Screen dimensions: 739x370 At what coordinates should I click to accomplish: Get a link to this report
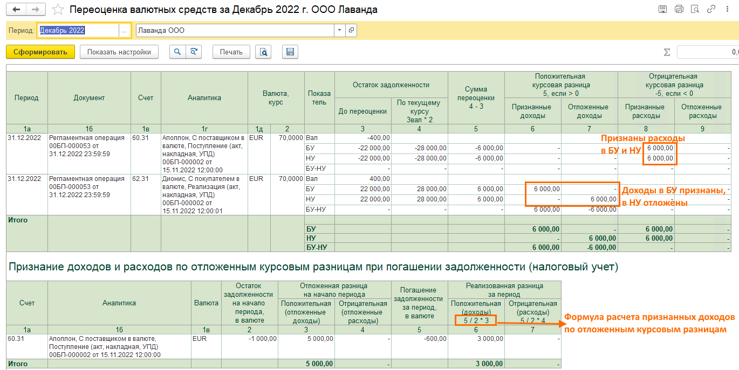(711, 9)
